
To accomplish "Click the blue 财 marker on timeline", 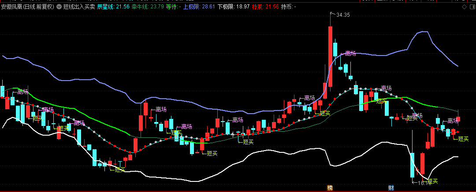I will [x=391, y=188].
